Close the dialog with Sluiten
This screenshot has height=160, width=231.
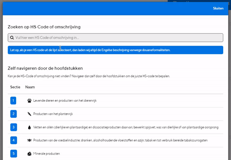pos(218,8)
